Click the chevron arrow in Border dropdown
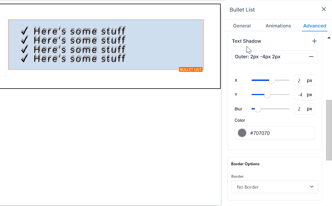 click(x=312, y=187)
